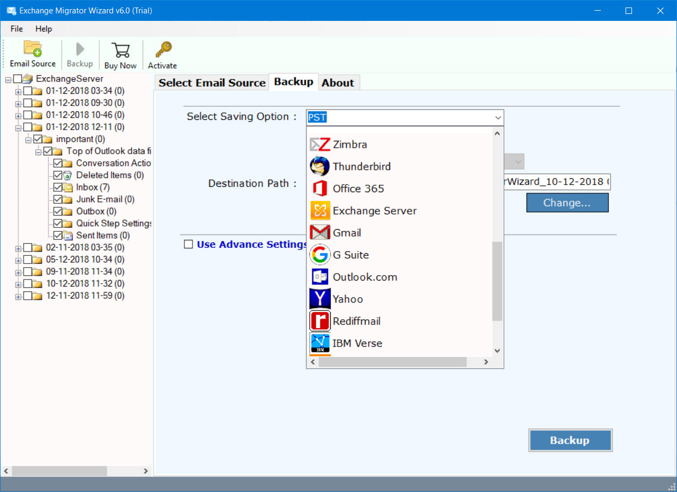Screen dimensions: 677x492
Task: Uncheck the Junk E-mail checkbox
Action: 58,199
